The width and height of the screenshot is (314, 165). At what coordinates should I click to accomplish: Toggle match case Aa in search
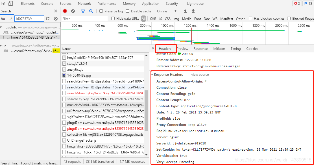[x=3, y=19]
